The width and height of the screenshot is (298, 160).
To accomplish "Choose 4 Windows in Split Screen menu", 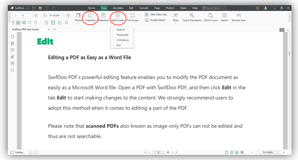I will 122,40.
